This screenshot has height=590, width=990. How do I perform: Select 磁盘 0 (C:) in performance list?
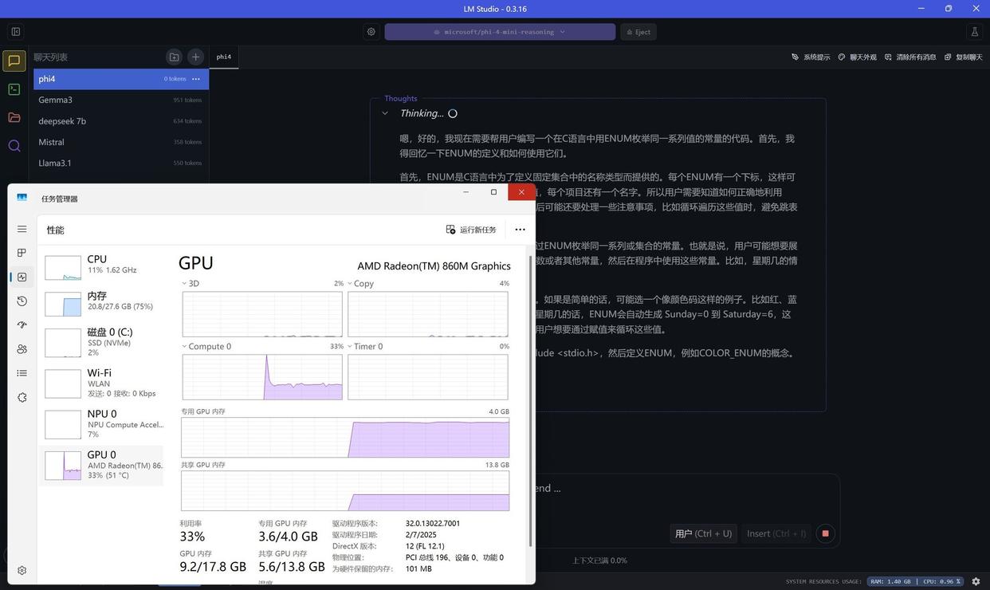[x=101, y=342]
